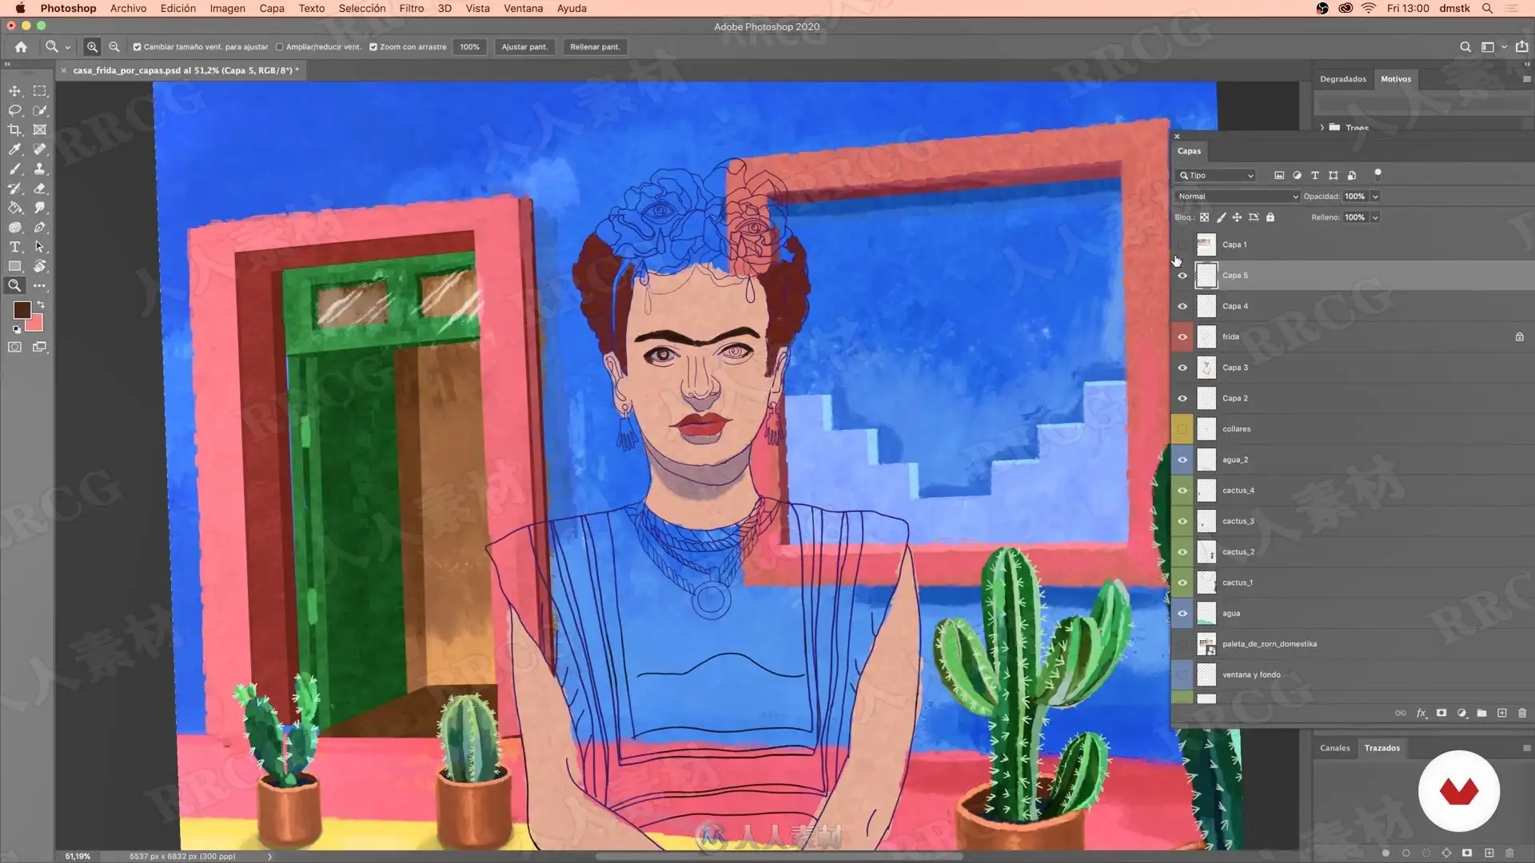The height and width of the screenshot is (863, 1535).
Task: Select the Horizontal Type tool
Action: (14, 247)
